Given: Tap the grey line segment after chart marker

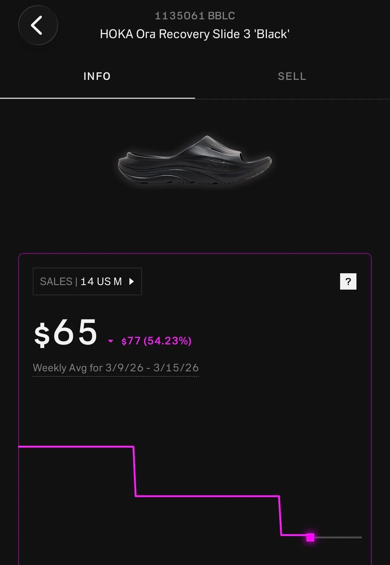Looking at the screenshot, I should 338,537.
